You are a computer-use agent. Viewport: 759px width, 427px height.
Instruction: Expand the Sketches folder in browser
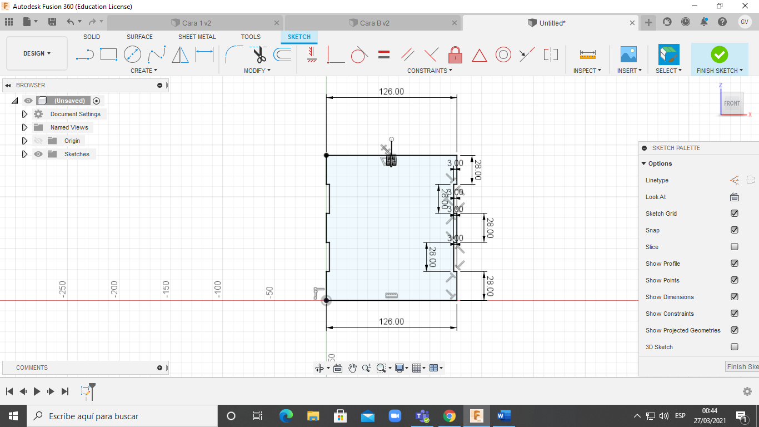[x=24, y=154]
